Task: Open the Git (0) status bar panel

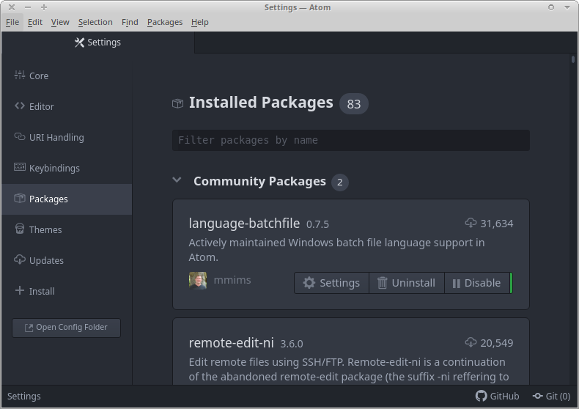Action: point(552,396)
